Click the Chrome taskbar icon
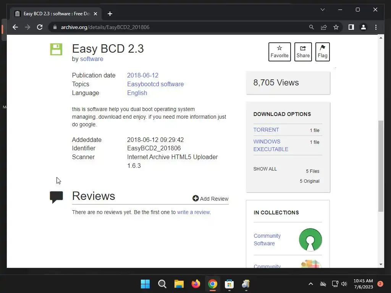391x293 pixels. (x=212, y=284)
